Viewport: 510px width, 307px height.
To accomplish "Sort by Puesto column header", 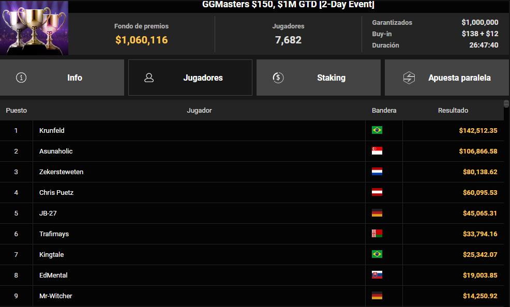I will (16, 111).
